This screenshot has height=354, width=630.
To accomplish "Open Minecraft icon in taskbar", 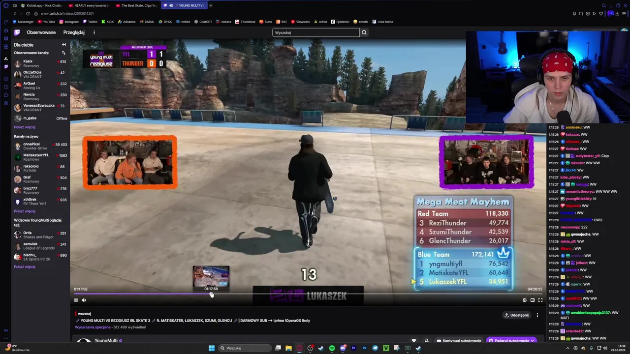I will tap(386, 348).
